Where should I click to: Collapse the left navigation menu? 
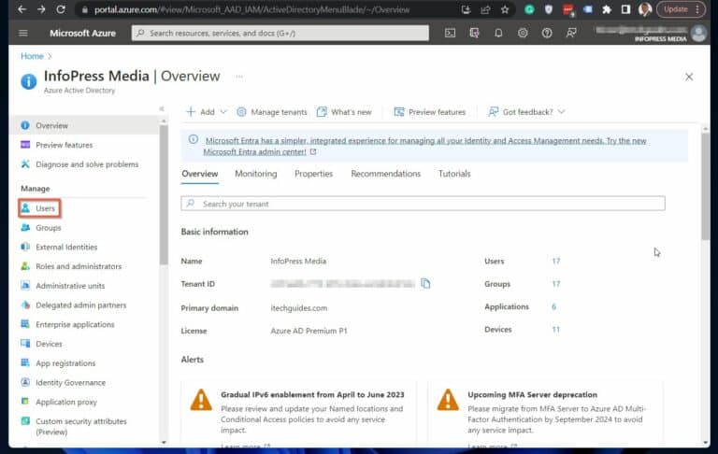coord(162,108)
